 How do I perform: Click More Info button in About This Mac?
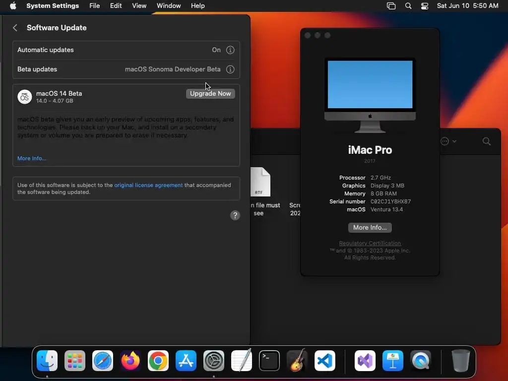pos(370,227)
